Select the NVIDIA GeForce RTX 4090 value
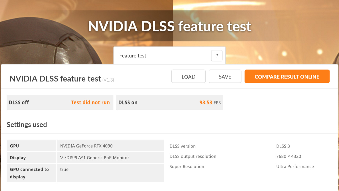 pyautogui.click(x=86, y=146)
